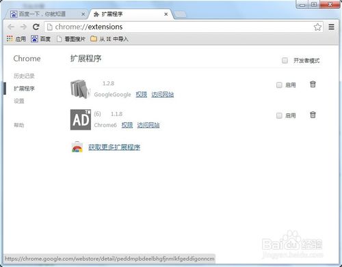
Task: Select 扩展程序 in the Chrome sidebar
Action: tap(24, 89)
